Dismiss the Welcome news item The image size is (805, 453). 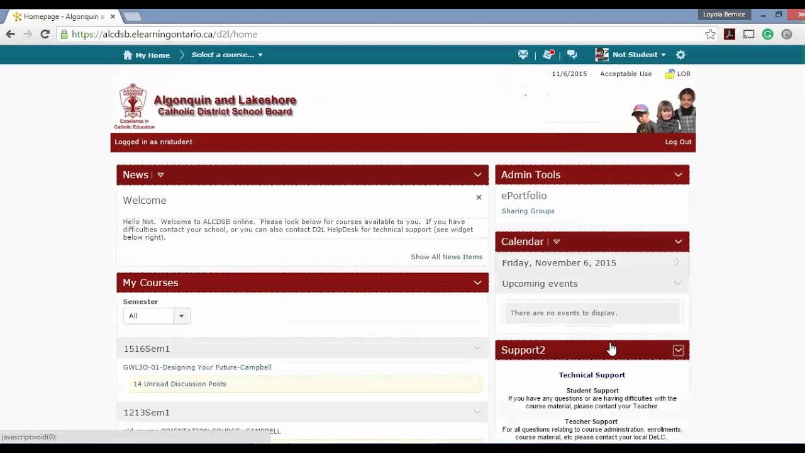(x=479, y=197)
